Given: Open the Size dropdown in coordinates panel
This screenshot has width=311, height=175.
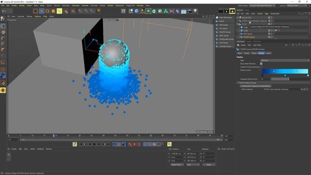Looking at the screenshot, I should [x=193, y=165].
